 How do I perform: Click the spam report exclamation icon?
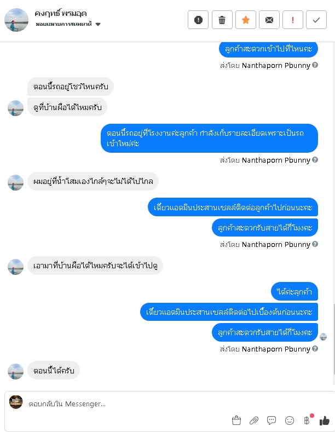[x=198, y=20]
